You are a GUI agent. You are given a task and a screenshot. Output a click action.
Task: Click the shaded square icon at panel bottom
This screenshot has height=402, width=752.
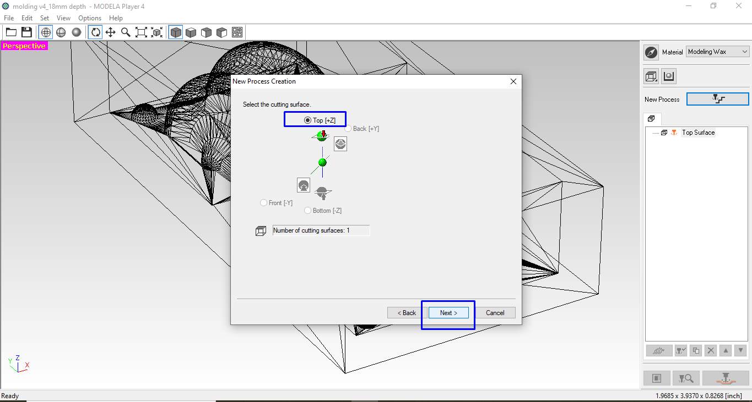pyautogui.click(x=657, y=378)
